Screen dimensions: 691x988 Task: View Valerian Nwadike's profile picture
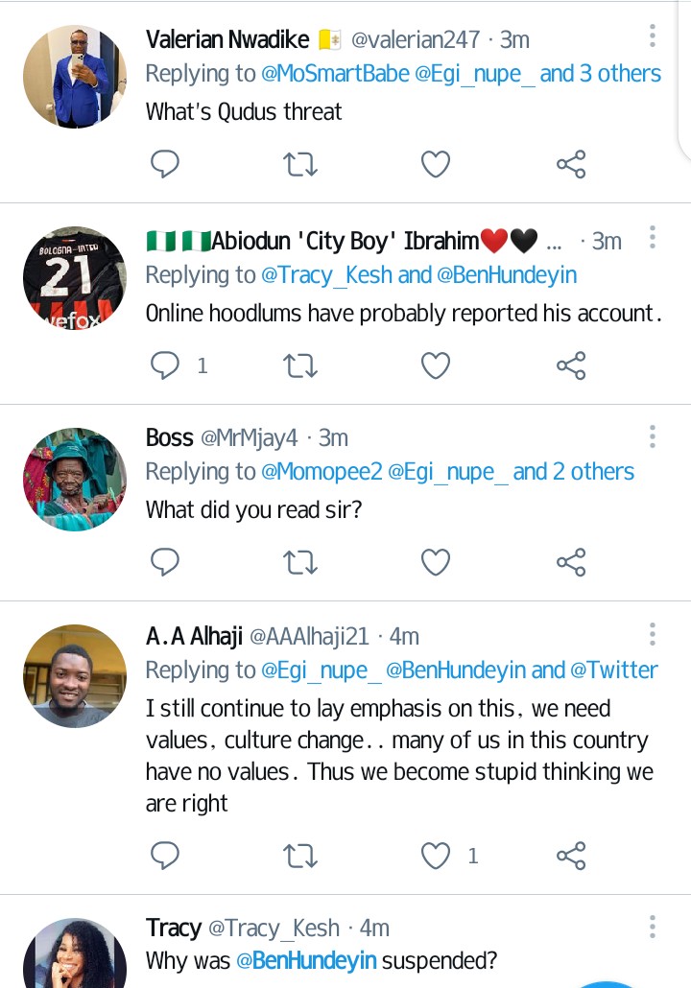(x=75, y=77)
